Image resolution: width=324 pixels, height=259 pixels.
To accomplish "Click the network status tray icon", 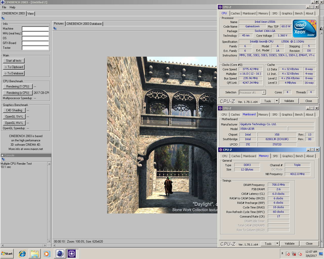I will (294, 254).
